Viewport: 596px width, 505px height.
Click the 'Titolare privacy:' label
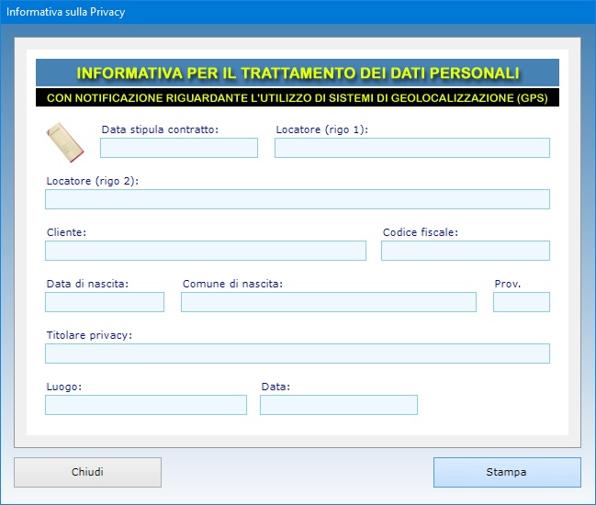click(x=89, y=335)
